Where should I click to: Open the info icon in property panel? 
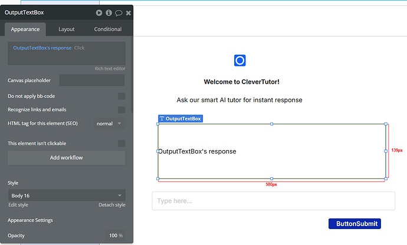point(109,13)
